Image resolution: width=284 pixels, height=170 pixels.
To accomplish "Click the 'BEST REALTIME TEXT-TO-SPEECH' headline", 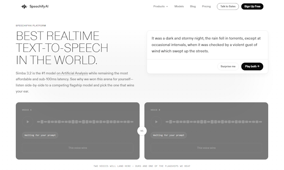I will click(x=62, y=48).
